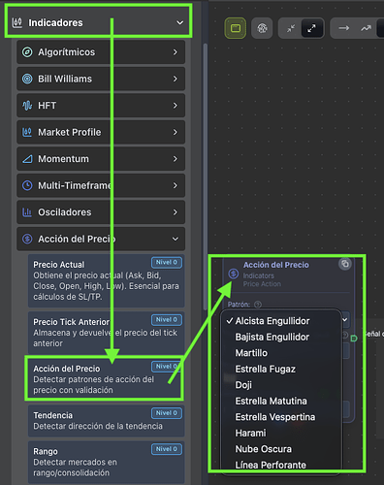This screenshot has width=384, height=485.
Task: Click the Acción del Precio dollar icon in sidebar
Action: 27,239
